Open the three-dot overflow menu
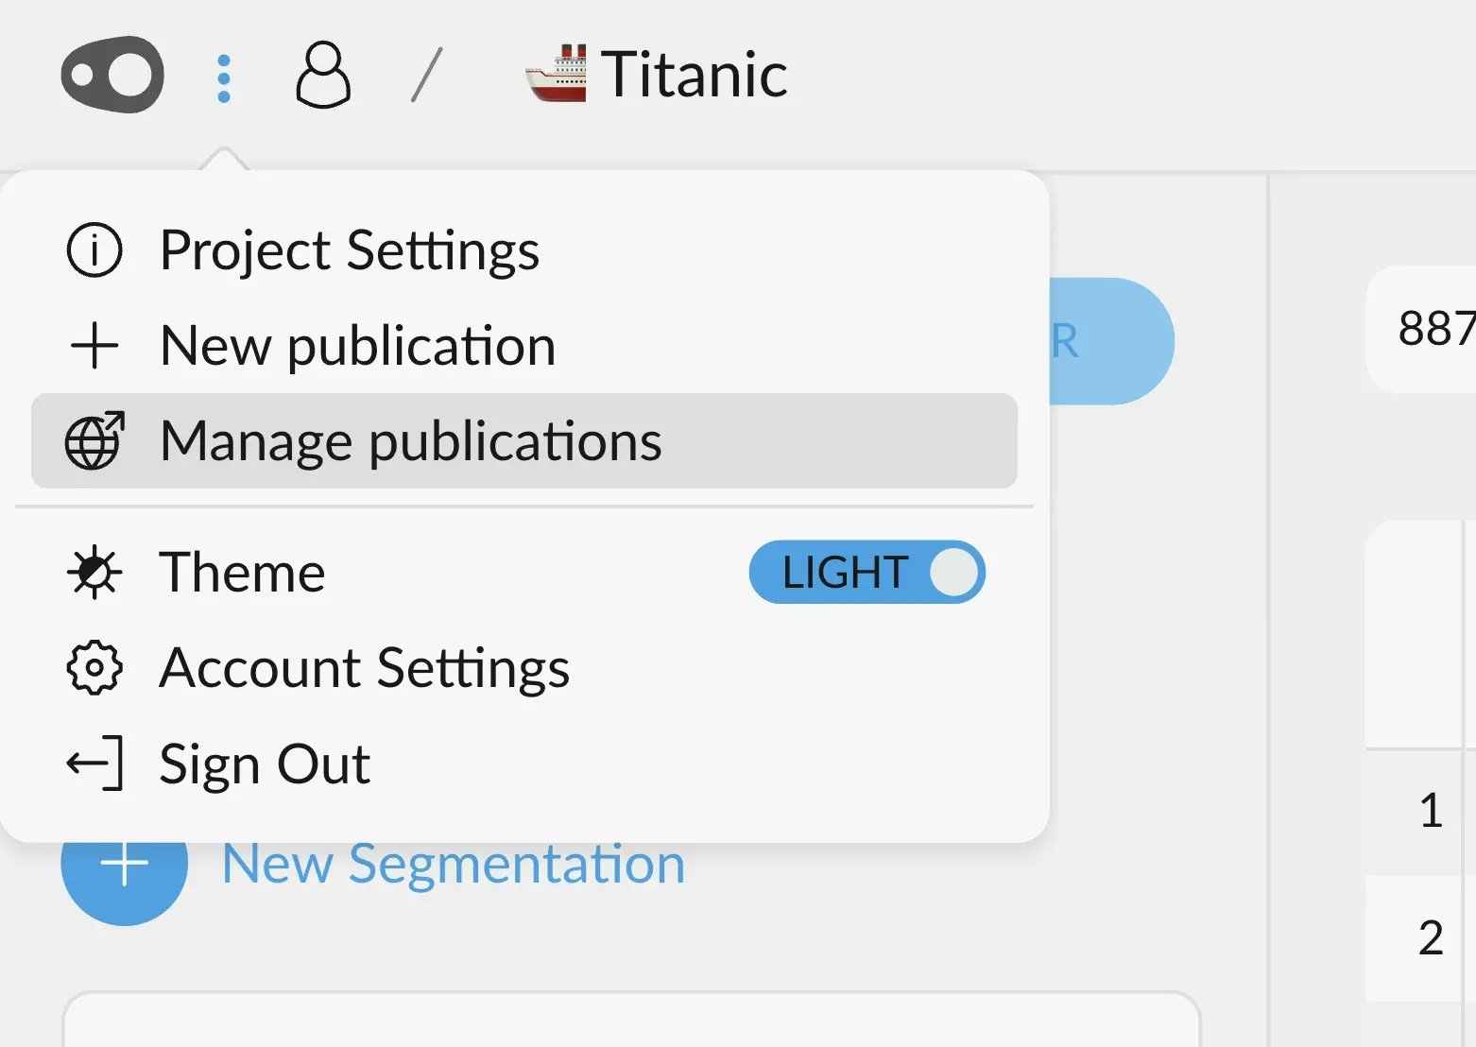This screenshot has height=1047, width=1476. [224, 76]
